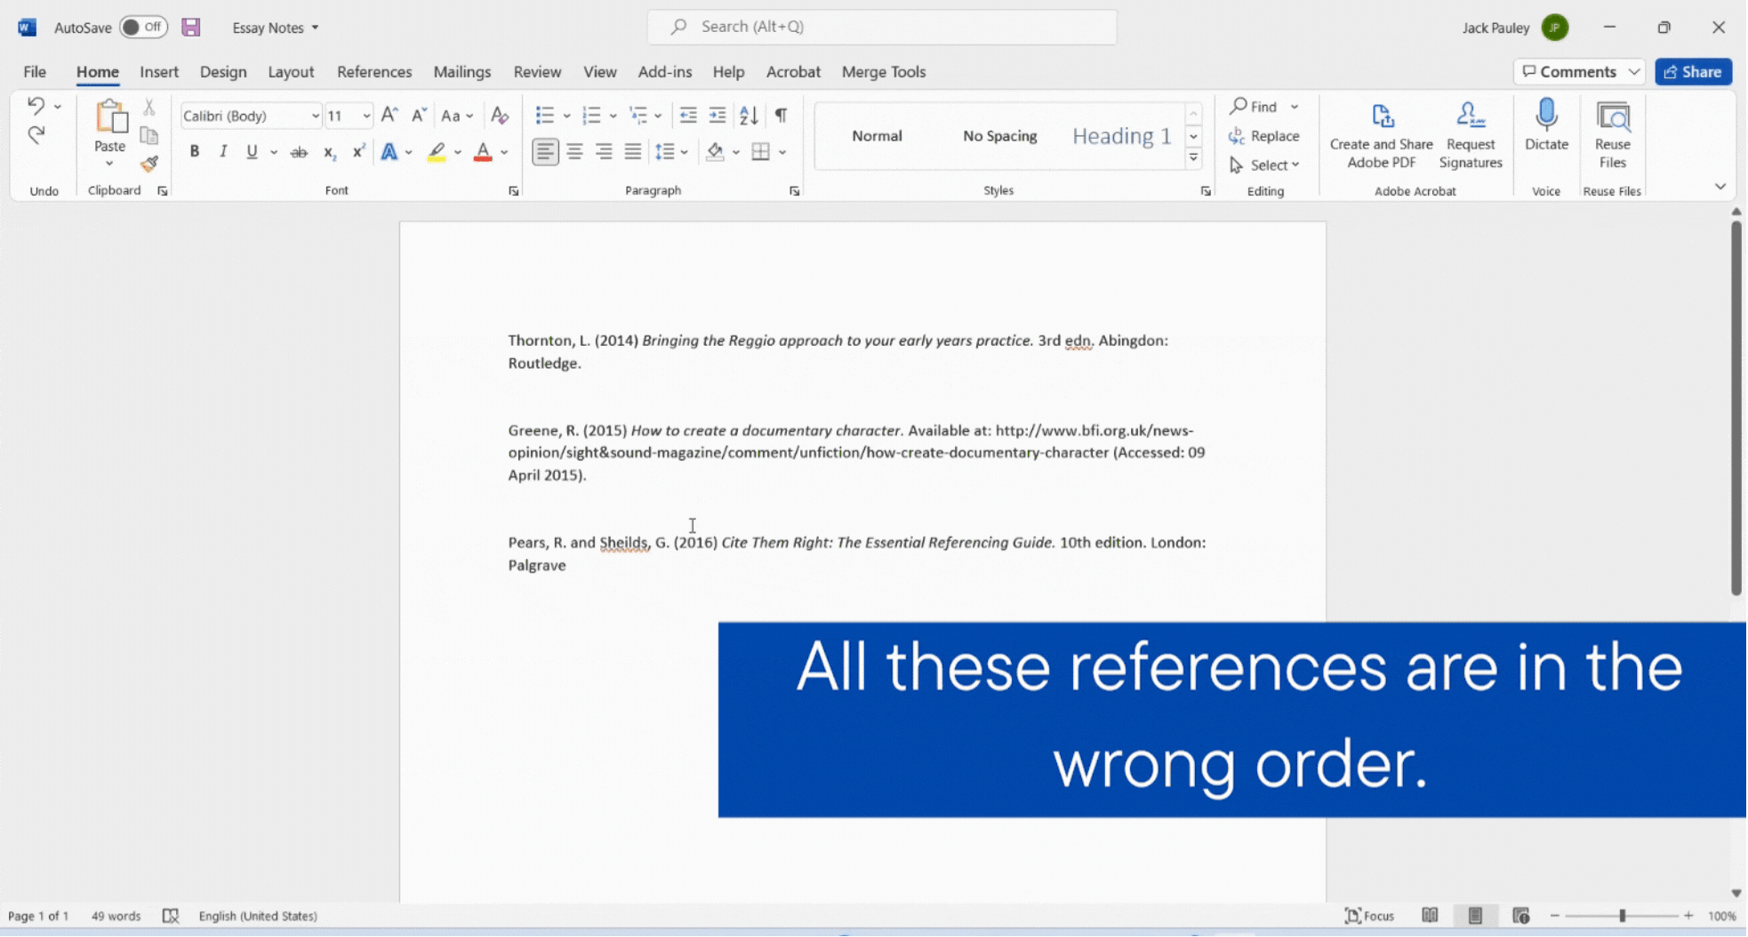Toggle bold formatting
The image size is (1748, 937).
[194, 152]
